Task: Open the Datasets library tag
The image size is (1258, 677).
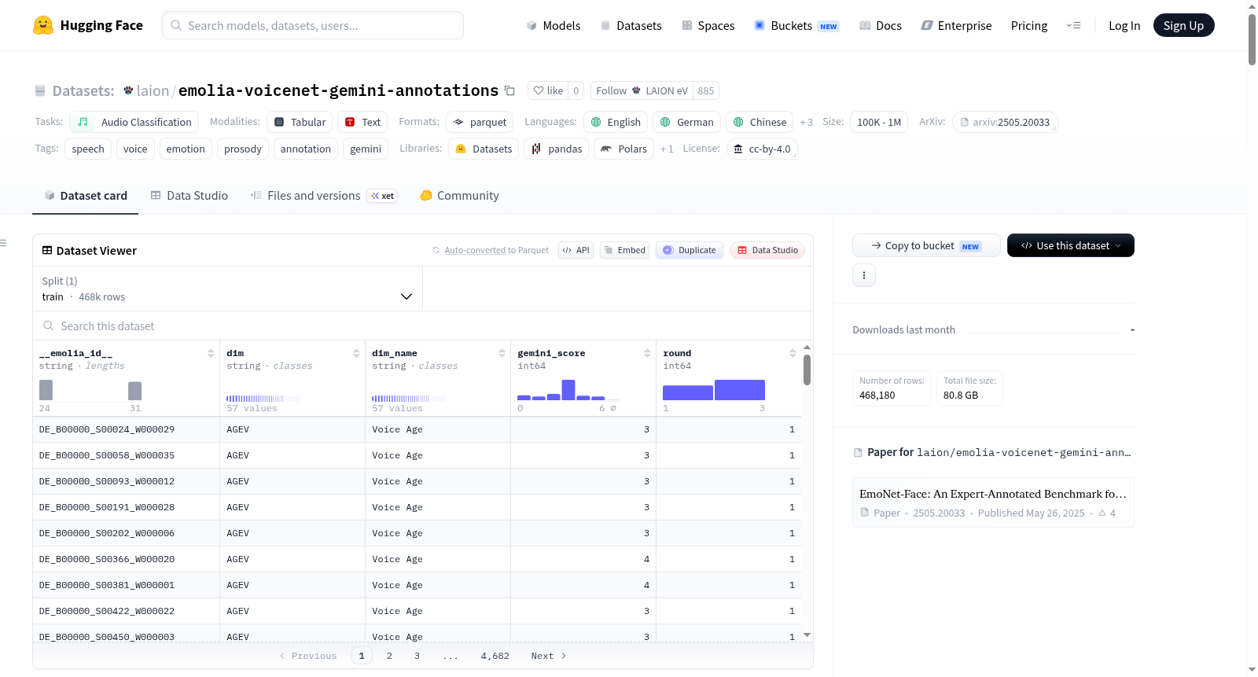Action: tap(484, 149)
